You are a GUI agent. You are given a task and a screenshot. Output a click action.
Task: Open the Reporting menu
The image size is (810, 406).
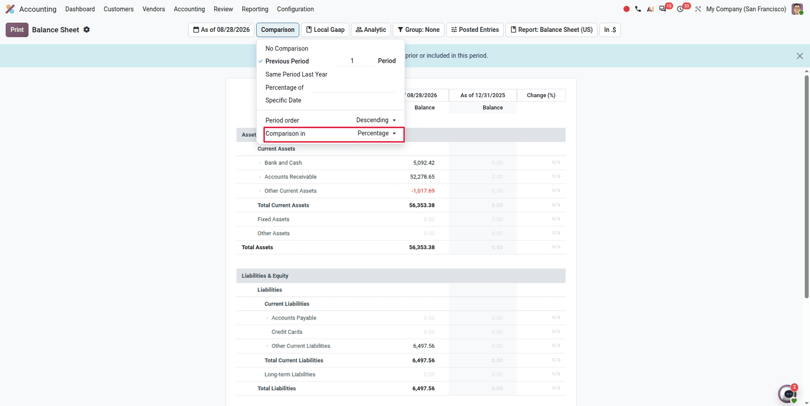255,9
